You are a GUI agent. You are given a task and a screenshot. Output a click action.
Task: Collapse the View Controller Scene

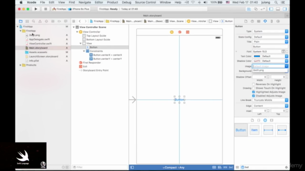[74, 28]
